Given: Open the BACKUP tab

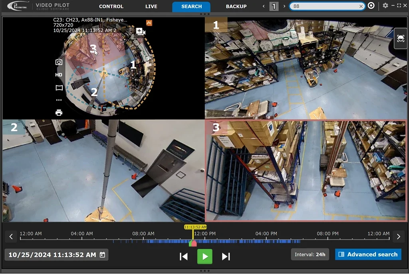Looking at the screenshot, I should 236,6.
